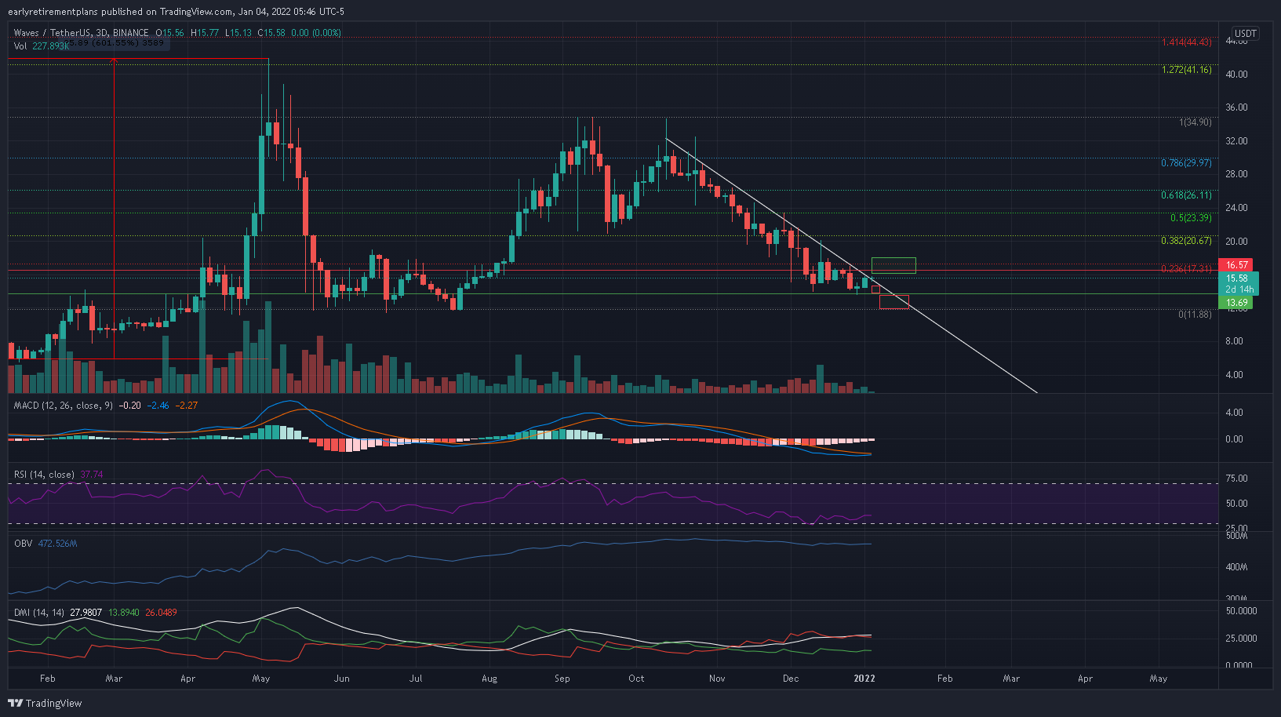This screenshot has height=717, width=1281.
Task: Click the 36.00 price axis label
Action: (1236, 107)
